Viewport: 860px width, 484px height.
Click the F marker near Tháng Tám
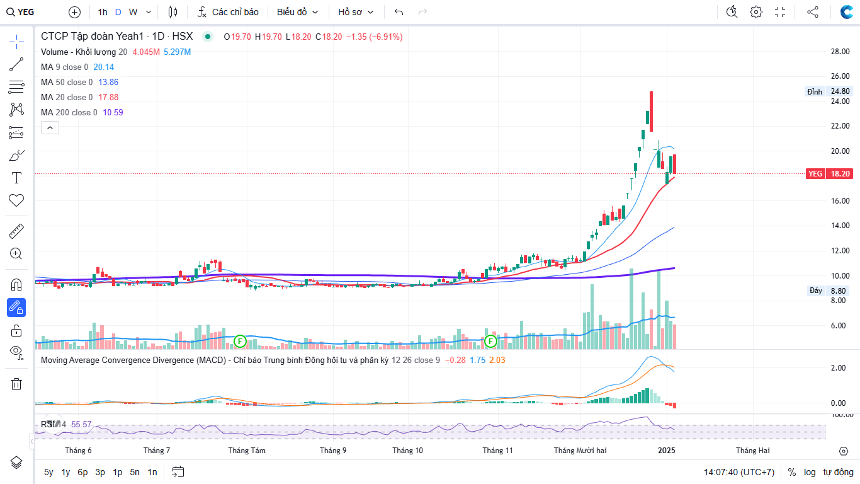[239, 341]
